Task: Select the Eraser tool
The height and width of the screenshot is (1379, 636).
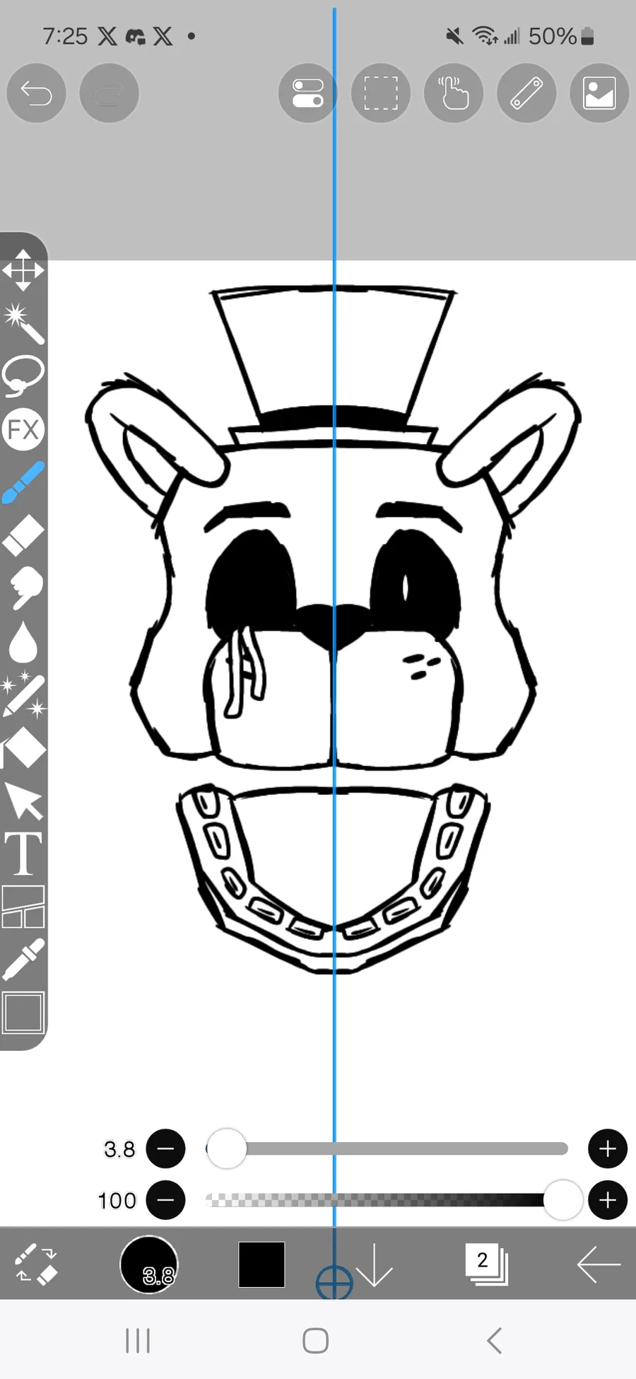Action: pos(23,535)
